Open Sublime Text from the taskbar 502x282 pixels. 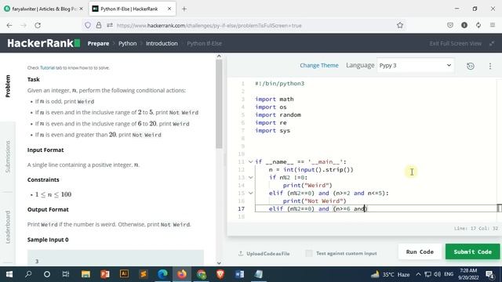point(144,274)
